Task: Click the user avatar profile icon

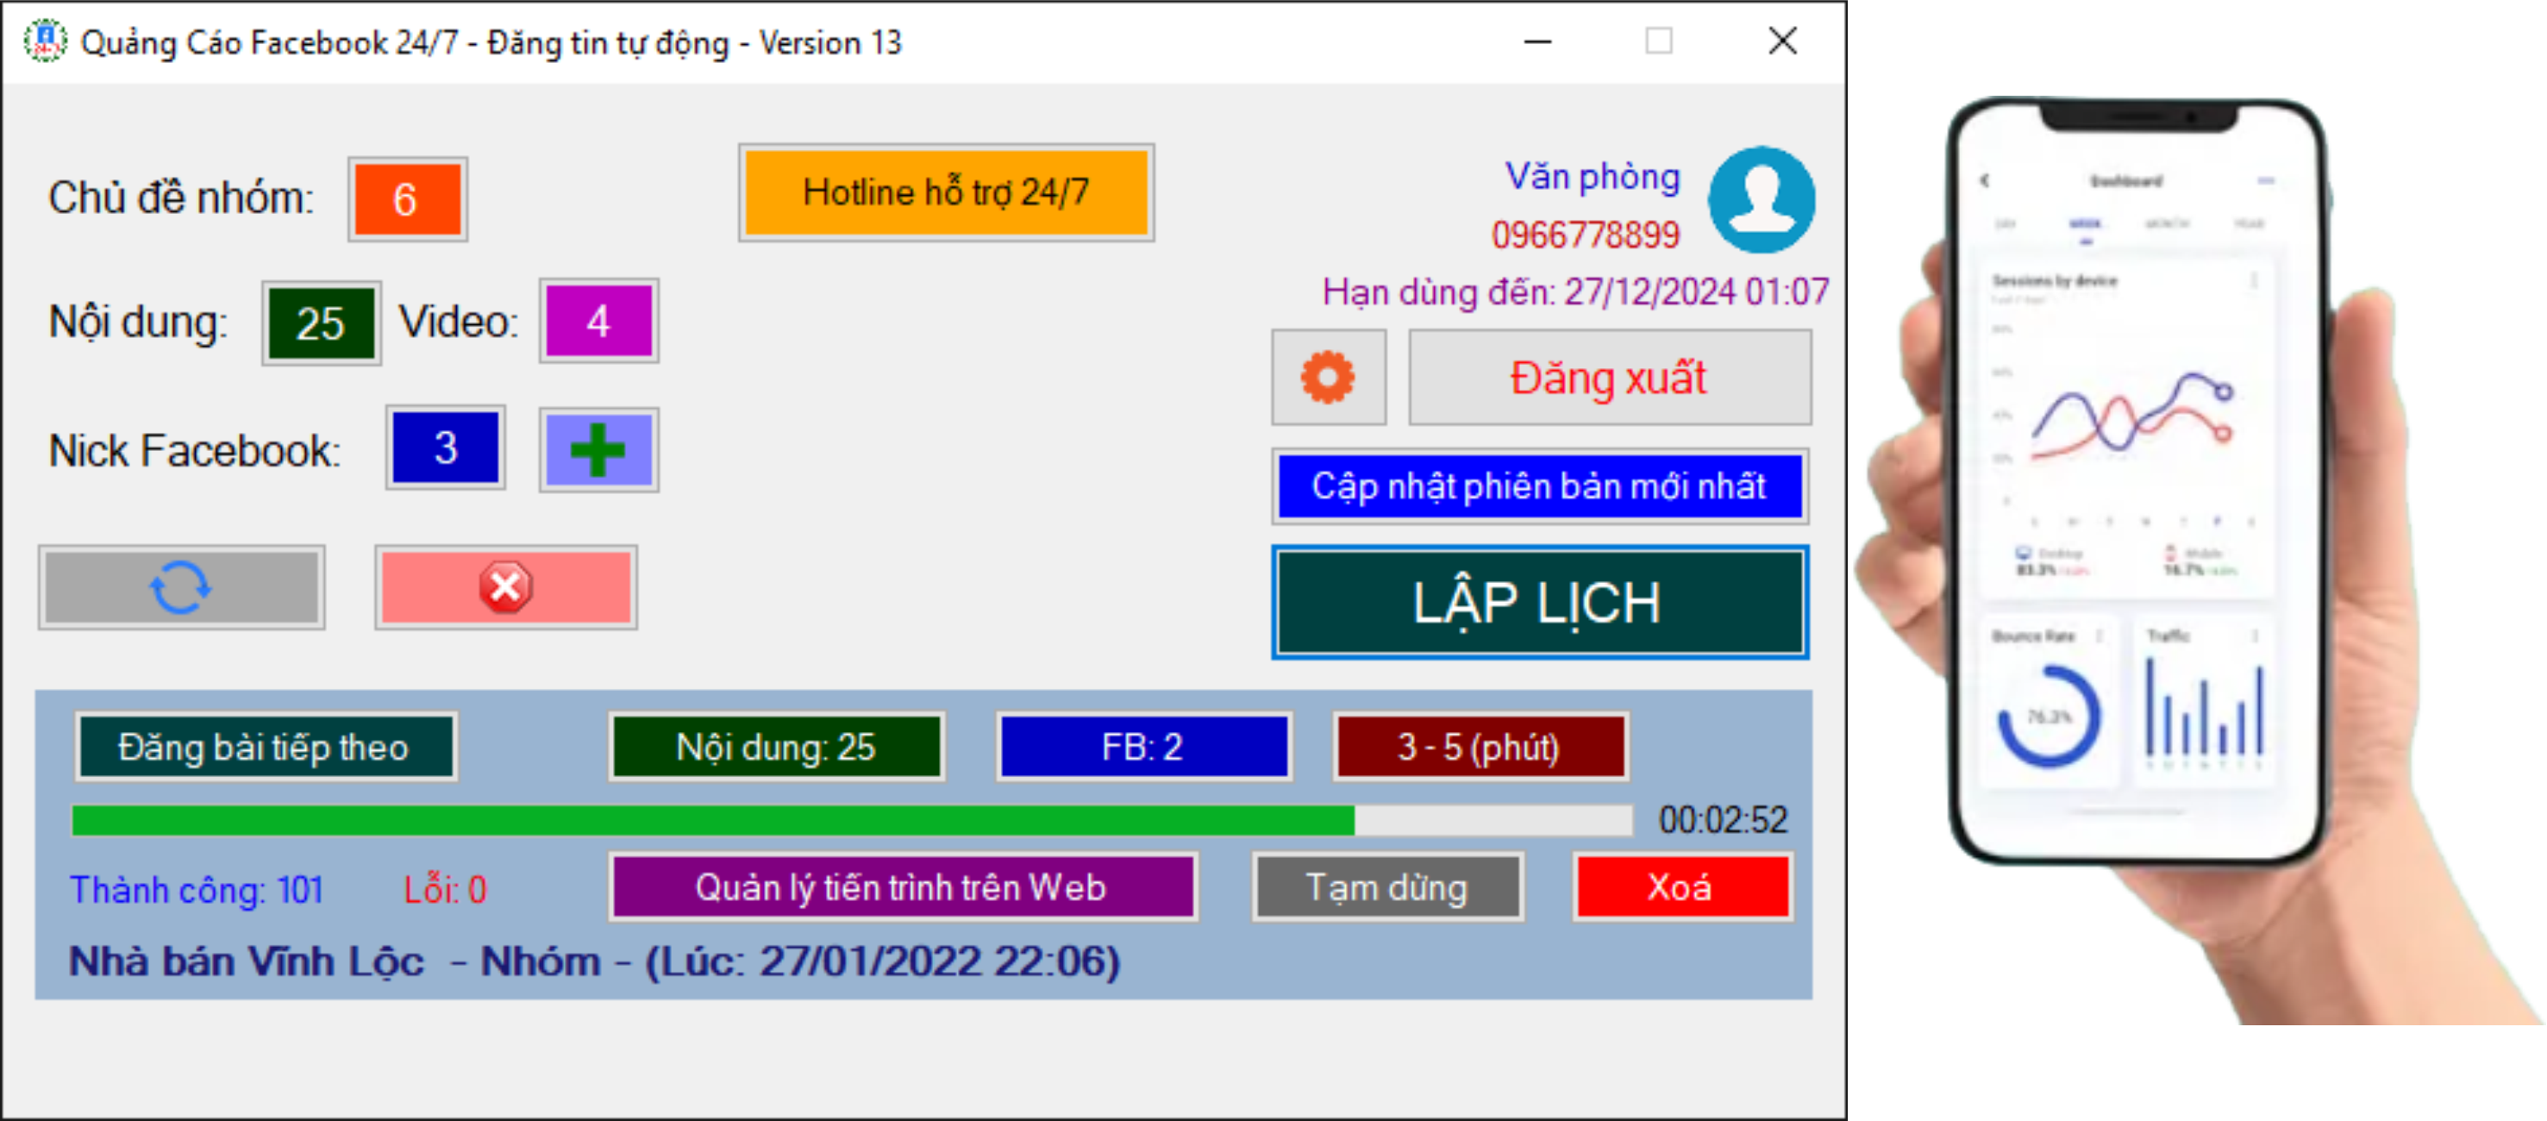Action: click(x=1761, y=200)
